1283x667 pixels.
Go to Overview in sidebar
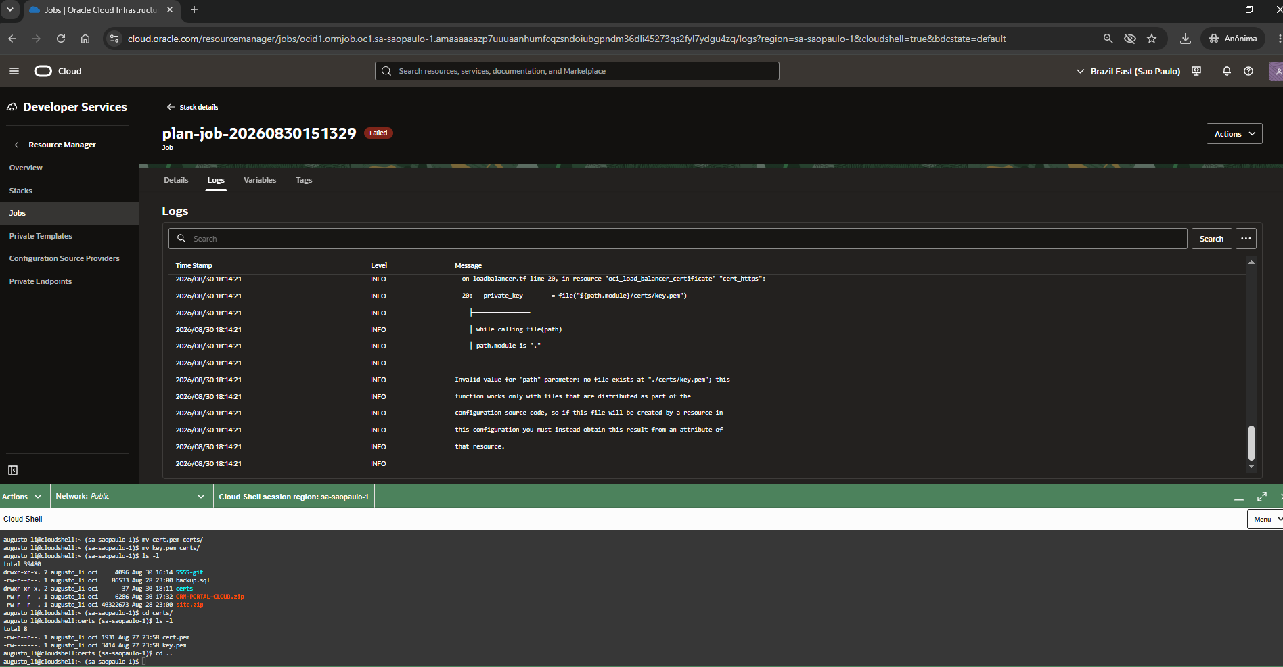[26, 168]
